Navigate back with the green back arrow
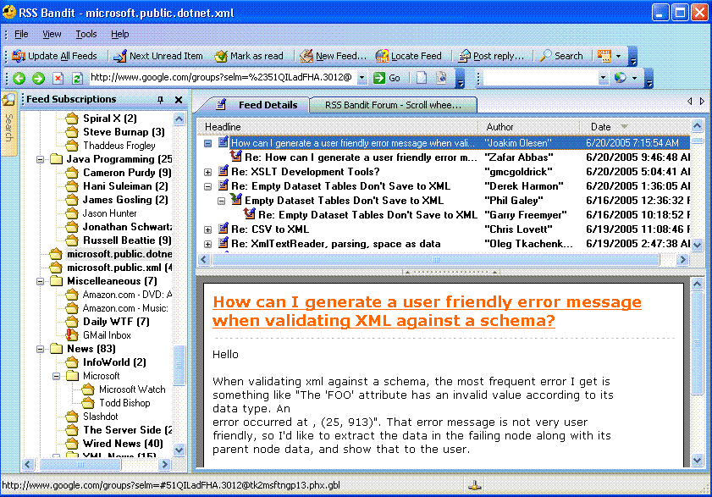The width and height of the screenshot is (712, 497). pos(19,78)
